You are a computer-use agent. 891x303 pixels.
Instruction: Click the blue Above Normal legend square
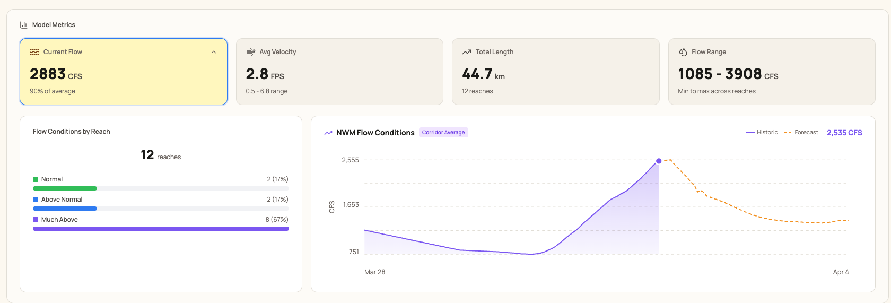click(x=36, y=200)
